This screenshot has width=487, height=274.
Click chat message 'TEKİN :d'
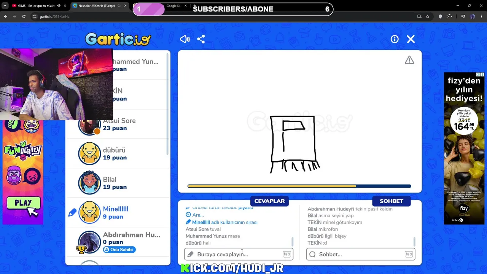pyautogui.click(x=317, y=243)
